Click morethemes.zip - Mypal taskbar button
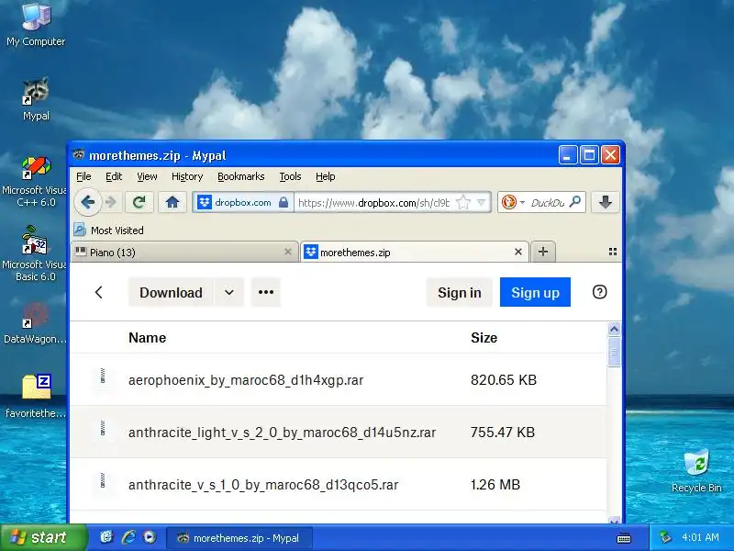 tap(239, 538)
